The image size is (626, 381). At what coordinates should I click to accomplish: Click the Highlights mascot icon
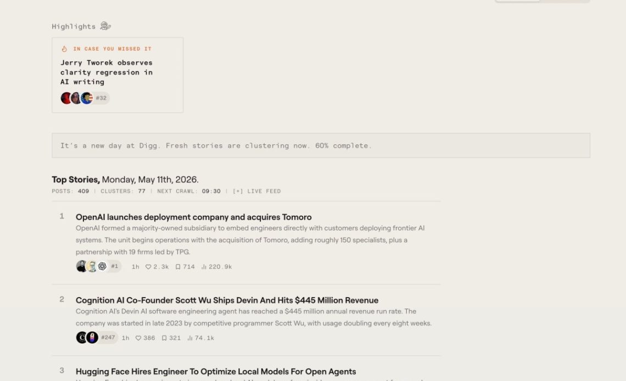[x=105, y=26]
